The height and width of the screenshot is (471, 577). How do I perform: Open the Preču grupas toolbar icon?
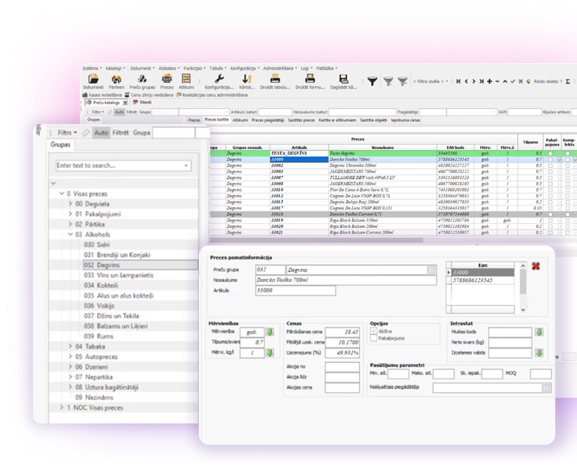[142, 79]
